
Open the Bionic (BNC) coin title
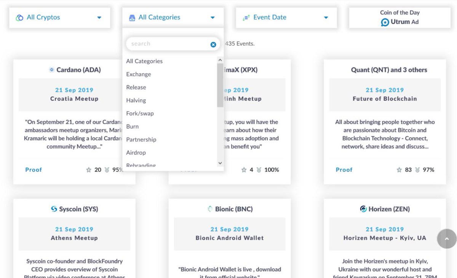pos(234,209)
